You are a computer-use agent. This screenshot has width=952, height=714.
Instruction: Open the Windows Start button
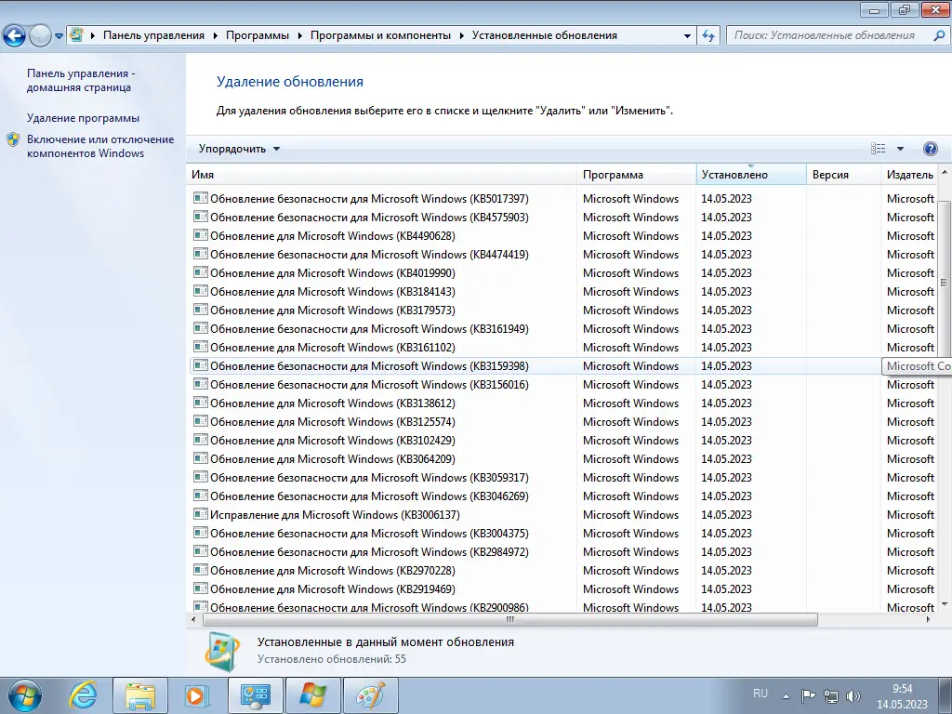point(24,695)
